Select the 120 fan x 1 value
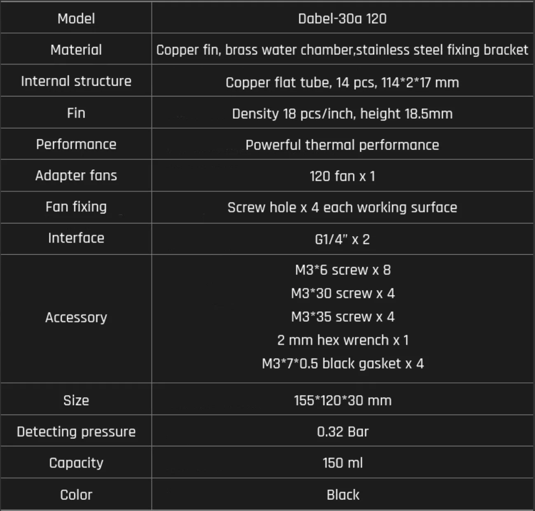The image size is (535, 511). coord(342,176)
